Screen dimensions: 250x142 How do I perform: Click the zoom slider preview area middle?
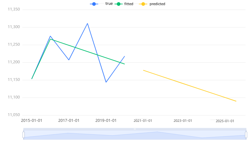coord(135,135)
